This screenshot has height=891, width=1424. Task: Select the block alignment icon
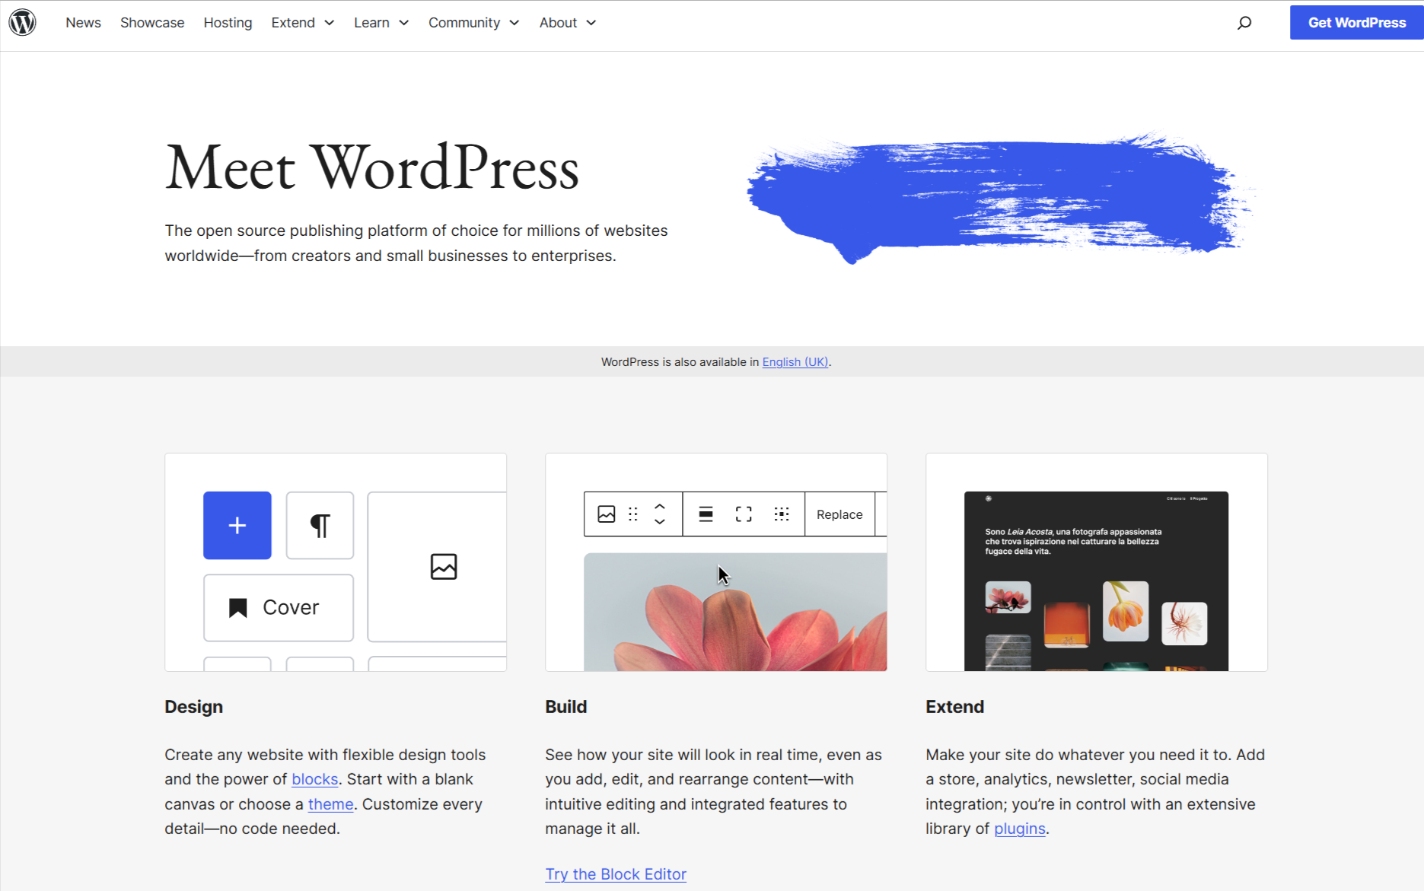(706, 514)
